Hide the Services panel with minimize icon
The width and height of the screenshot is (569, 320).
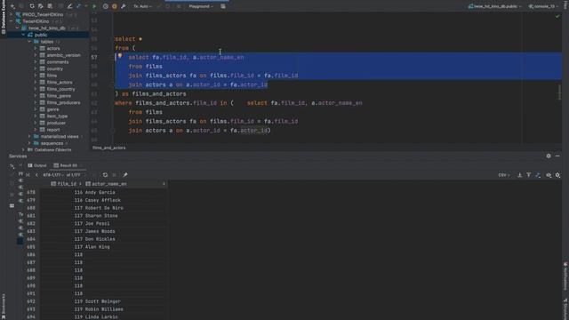click(x=557, y=156)
